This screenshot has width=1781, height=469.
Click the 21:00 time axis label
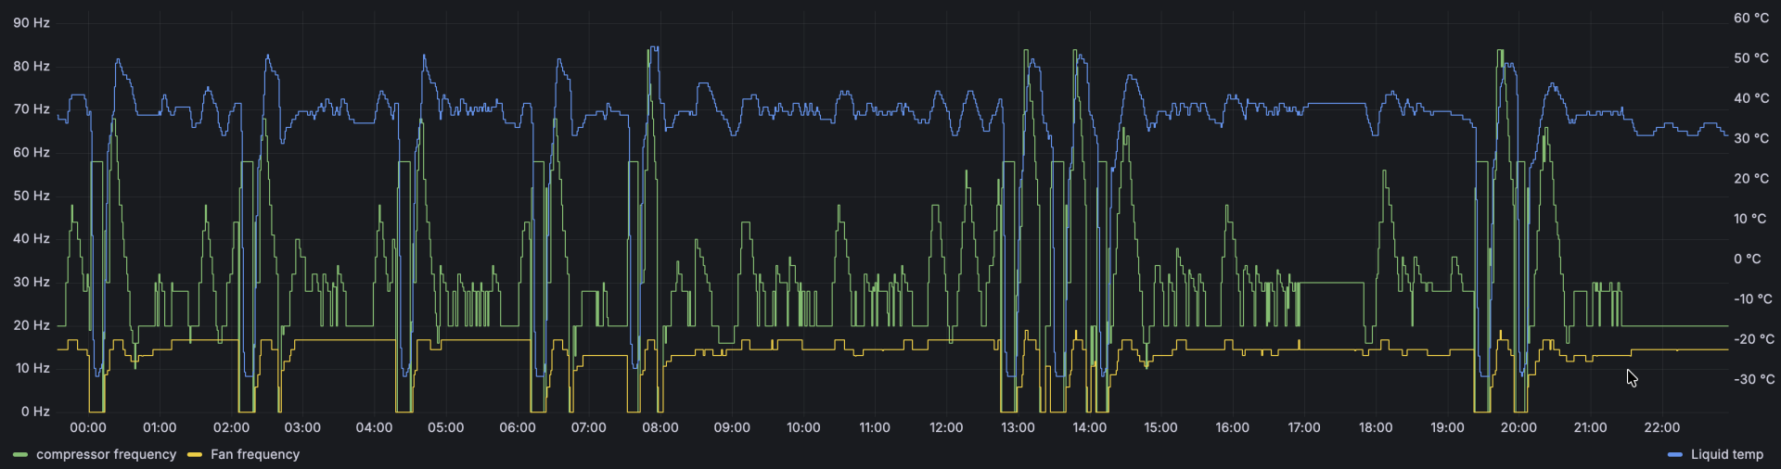1590,427
